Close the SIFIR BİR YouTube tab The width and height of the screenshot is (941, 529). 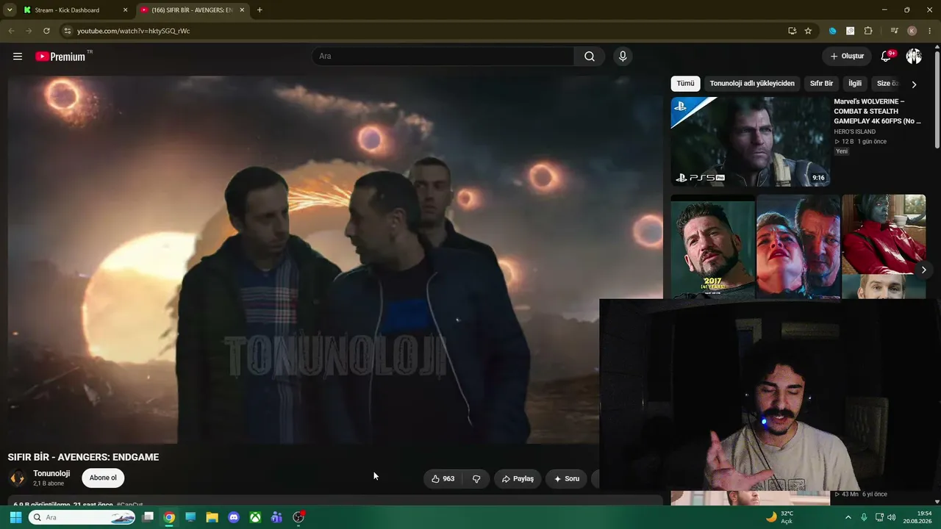point(242,10)
